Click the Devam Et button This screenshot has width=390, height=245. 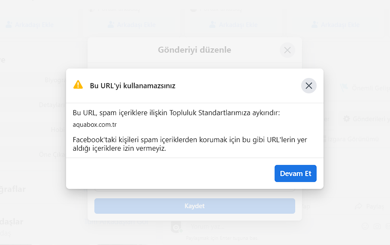coord(296,173)
